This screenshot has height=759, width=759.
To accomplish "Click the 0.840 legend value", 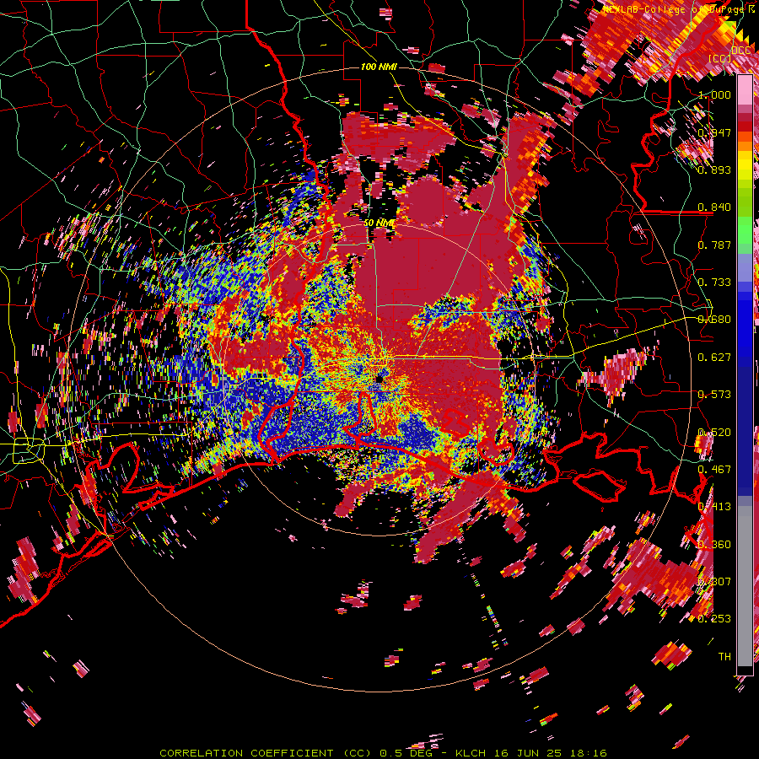I will coord(714,207).
